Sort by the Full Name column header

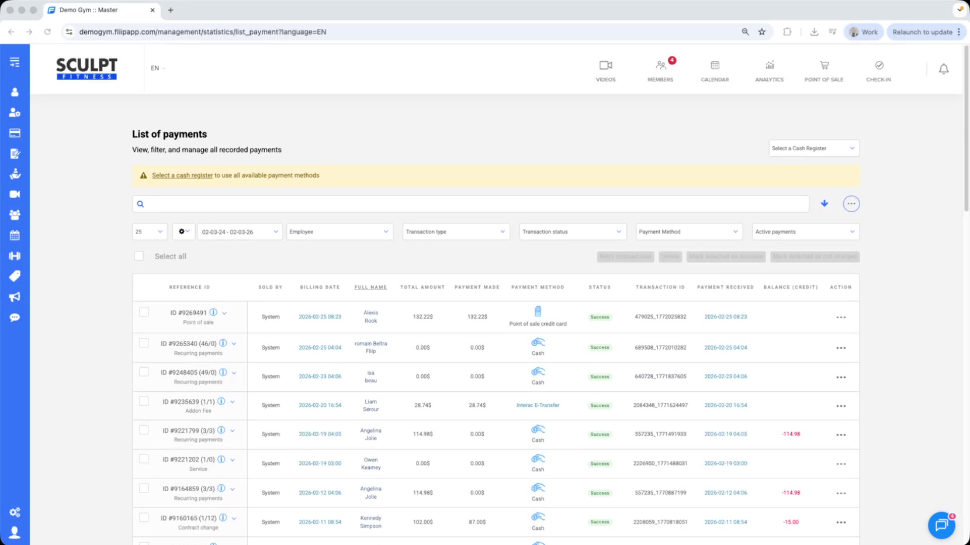coord(370,287)
